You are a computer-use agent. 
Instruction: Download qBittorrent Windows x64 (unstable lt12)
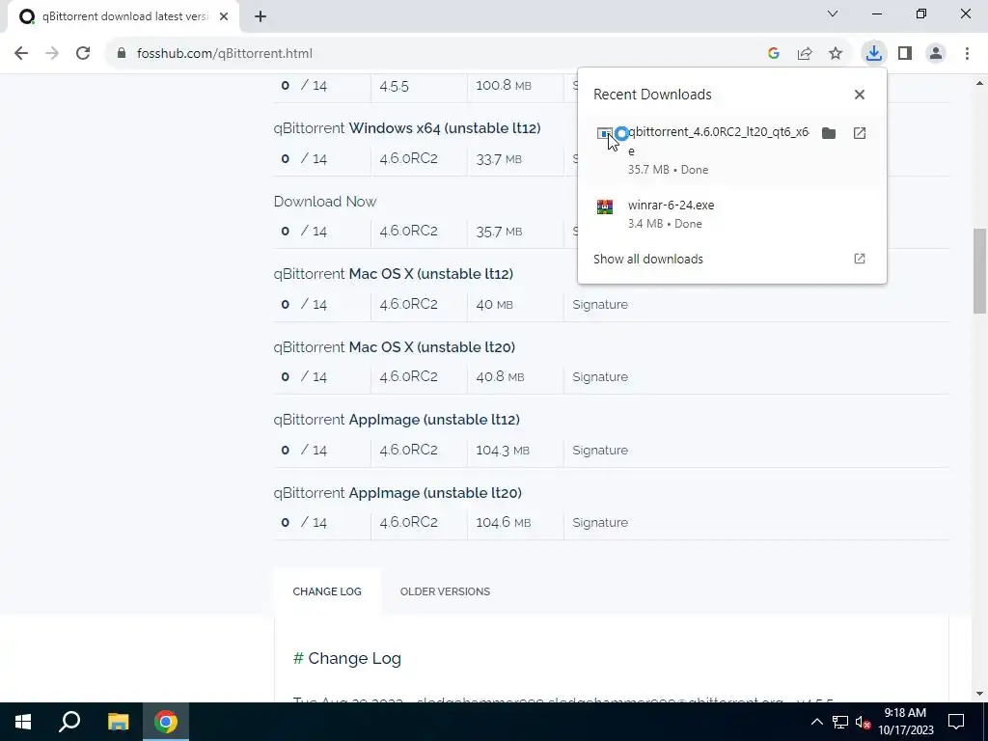pyautogui.click(x=406, y=128)
